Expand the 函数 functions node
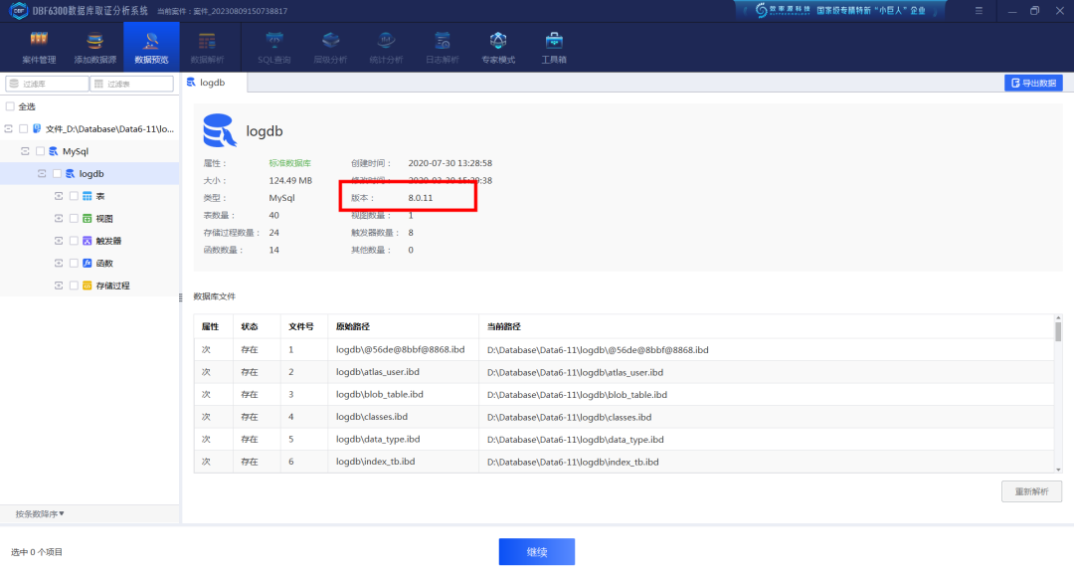This screenshot has width=1074, height=577. (59, 264)
